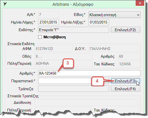
Task: Click the Τράπεζα text field
Action: pyautogui.click(x=74, y=88)
